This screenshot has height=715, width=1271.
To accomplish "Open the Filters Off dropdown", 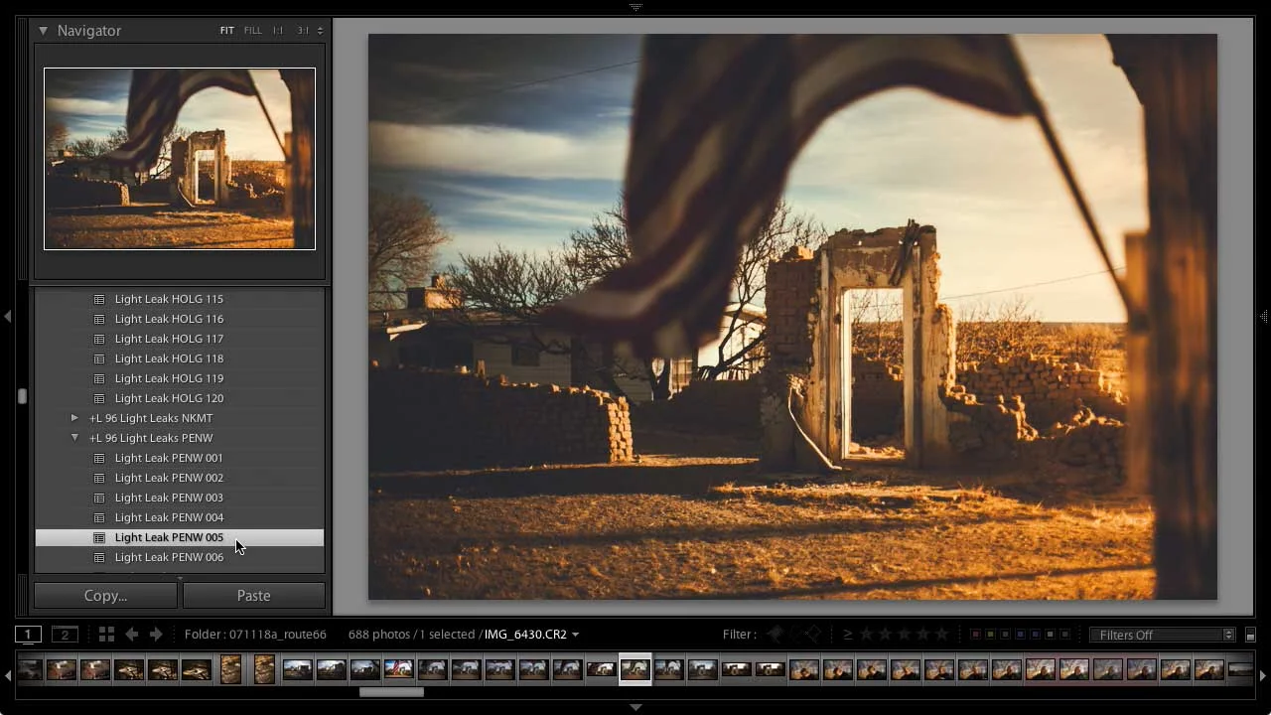I will point(1162,635).
